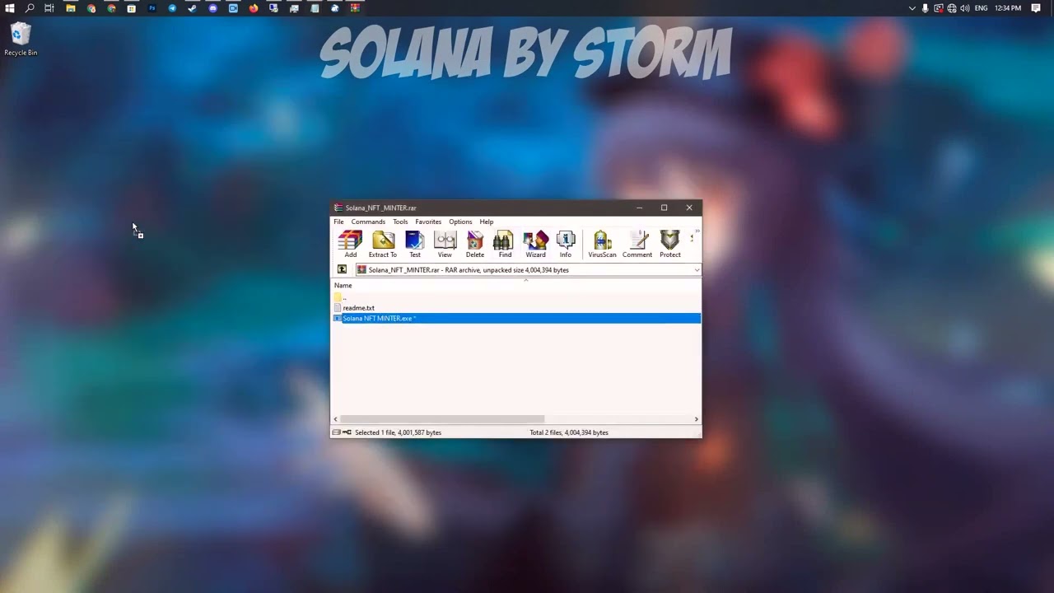
Task: Open File Explorer from taskbar
Action: 71,8
